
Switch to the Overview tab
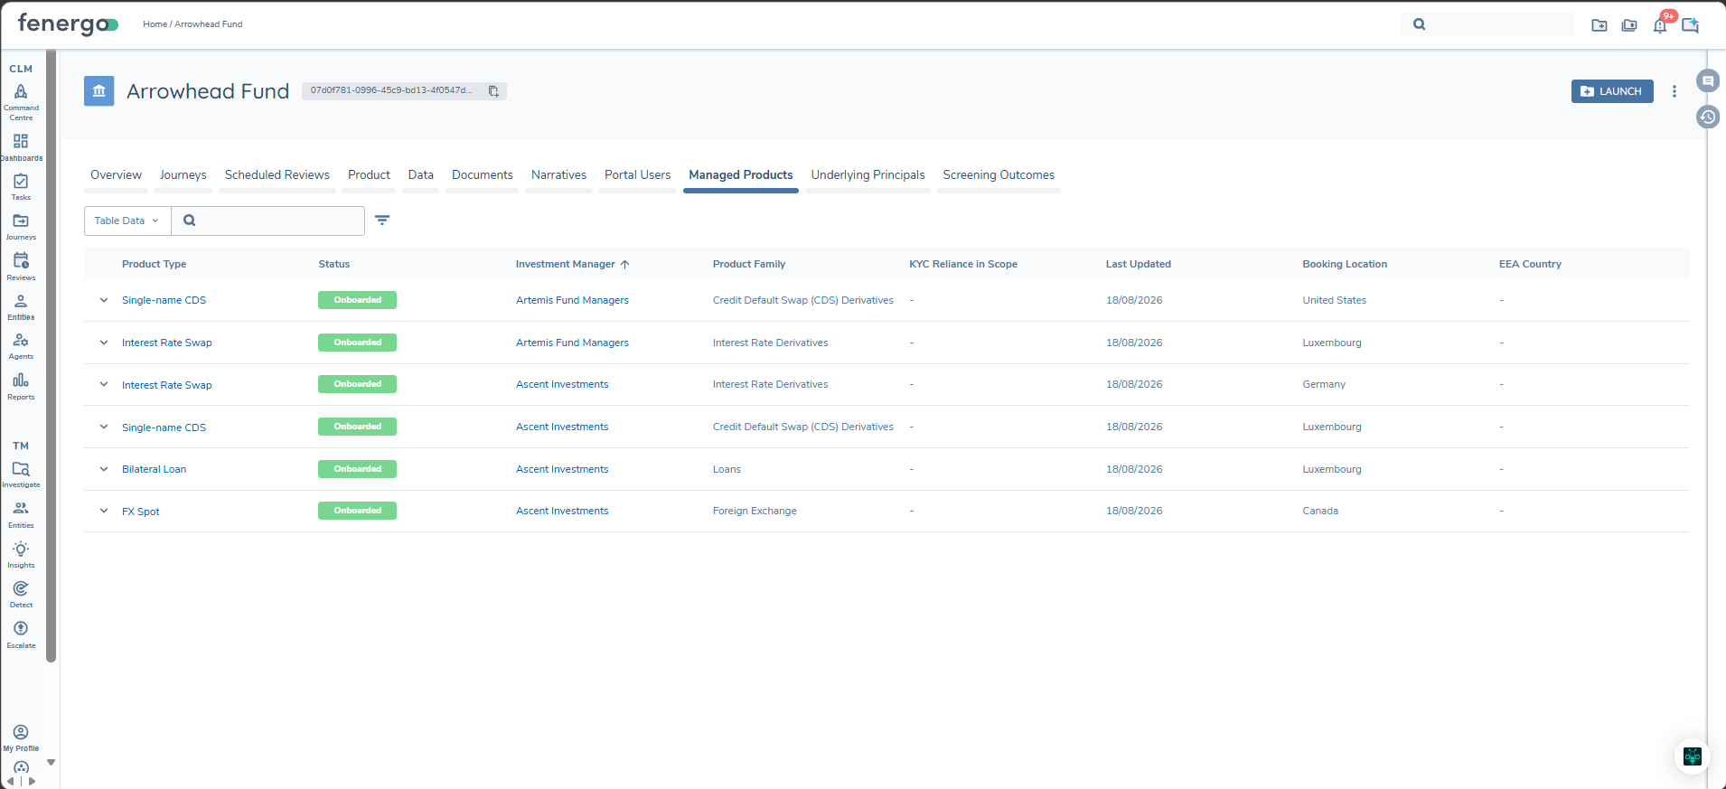click(116, 175)
